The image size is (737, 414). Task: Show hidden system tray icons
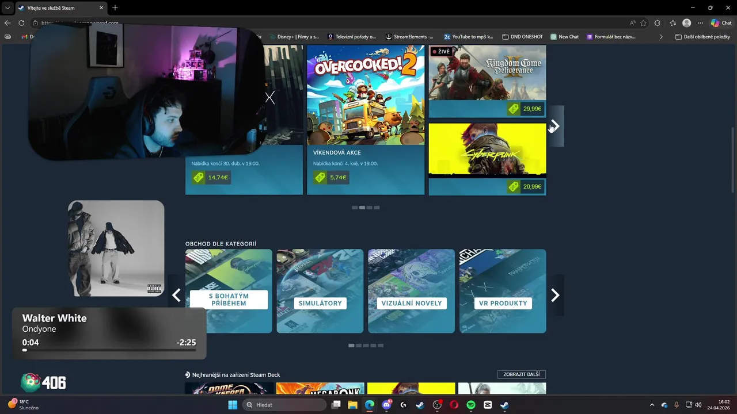pyautogui.click(x=652, y=405)
